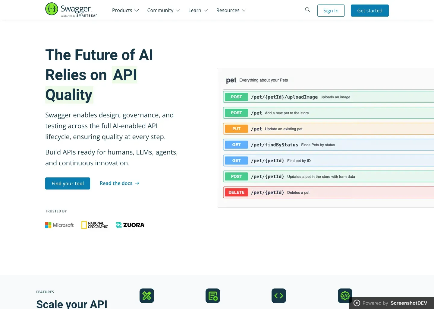Click the 'Everything about your Pets' description
This screenshot has width=434, height=309.
click(x=263, y=80)
